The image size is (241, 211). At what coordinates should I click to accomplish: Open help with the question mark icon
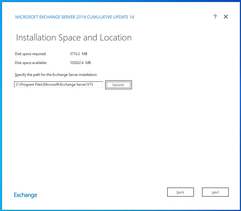click(215, 17)
